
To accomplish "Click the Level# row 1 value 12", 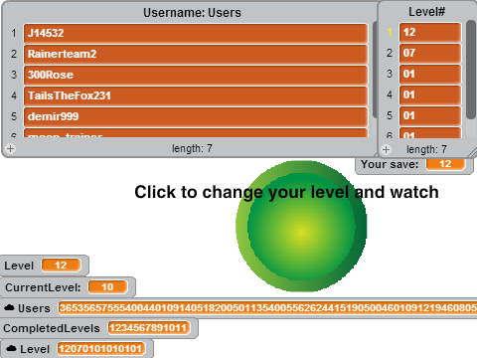I will pyautogui.click(x=430, y=33).
